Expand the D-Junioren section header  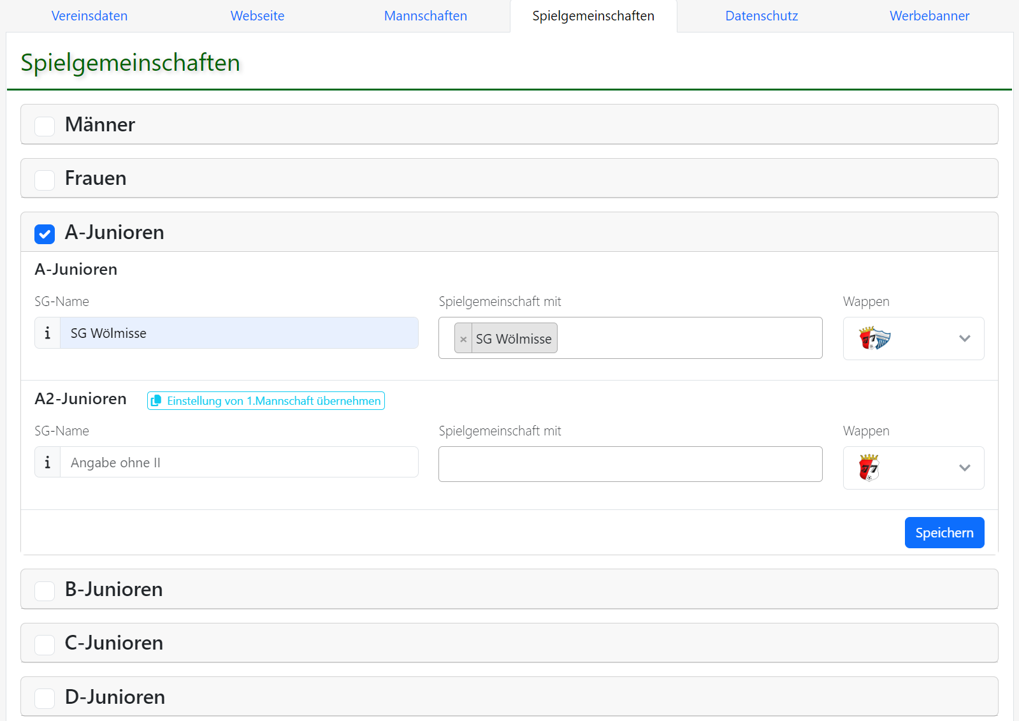pos(115,697)
